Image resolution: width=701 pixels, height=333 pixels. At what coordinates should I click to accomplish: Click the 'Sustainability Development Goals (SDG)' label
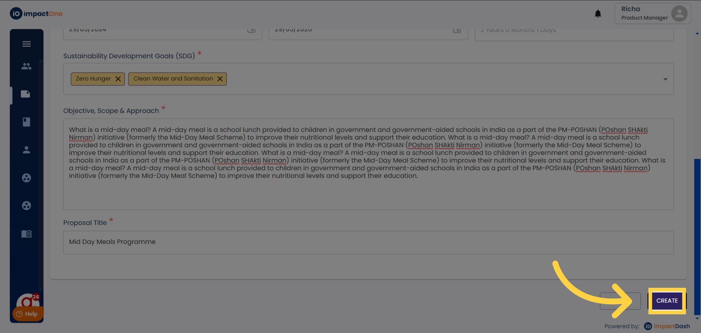pos(129,56)
